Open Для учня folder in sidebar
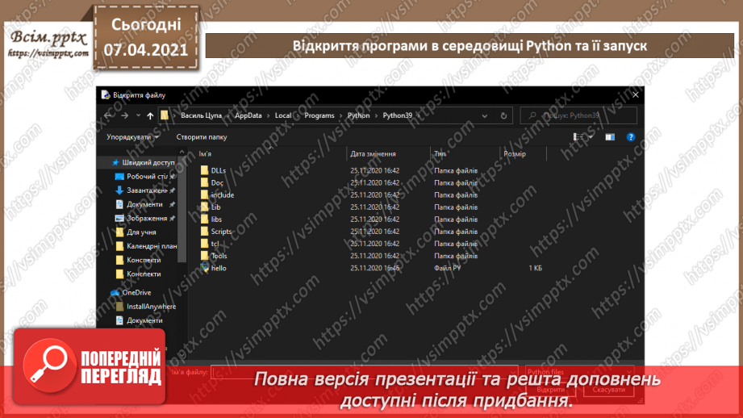Image resolution: width=743 pixels, height=418 pixels. [x=136, y=232]
